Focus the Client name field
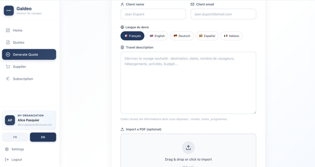 tap(153, 14)
